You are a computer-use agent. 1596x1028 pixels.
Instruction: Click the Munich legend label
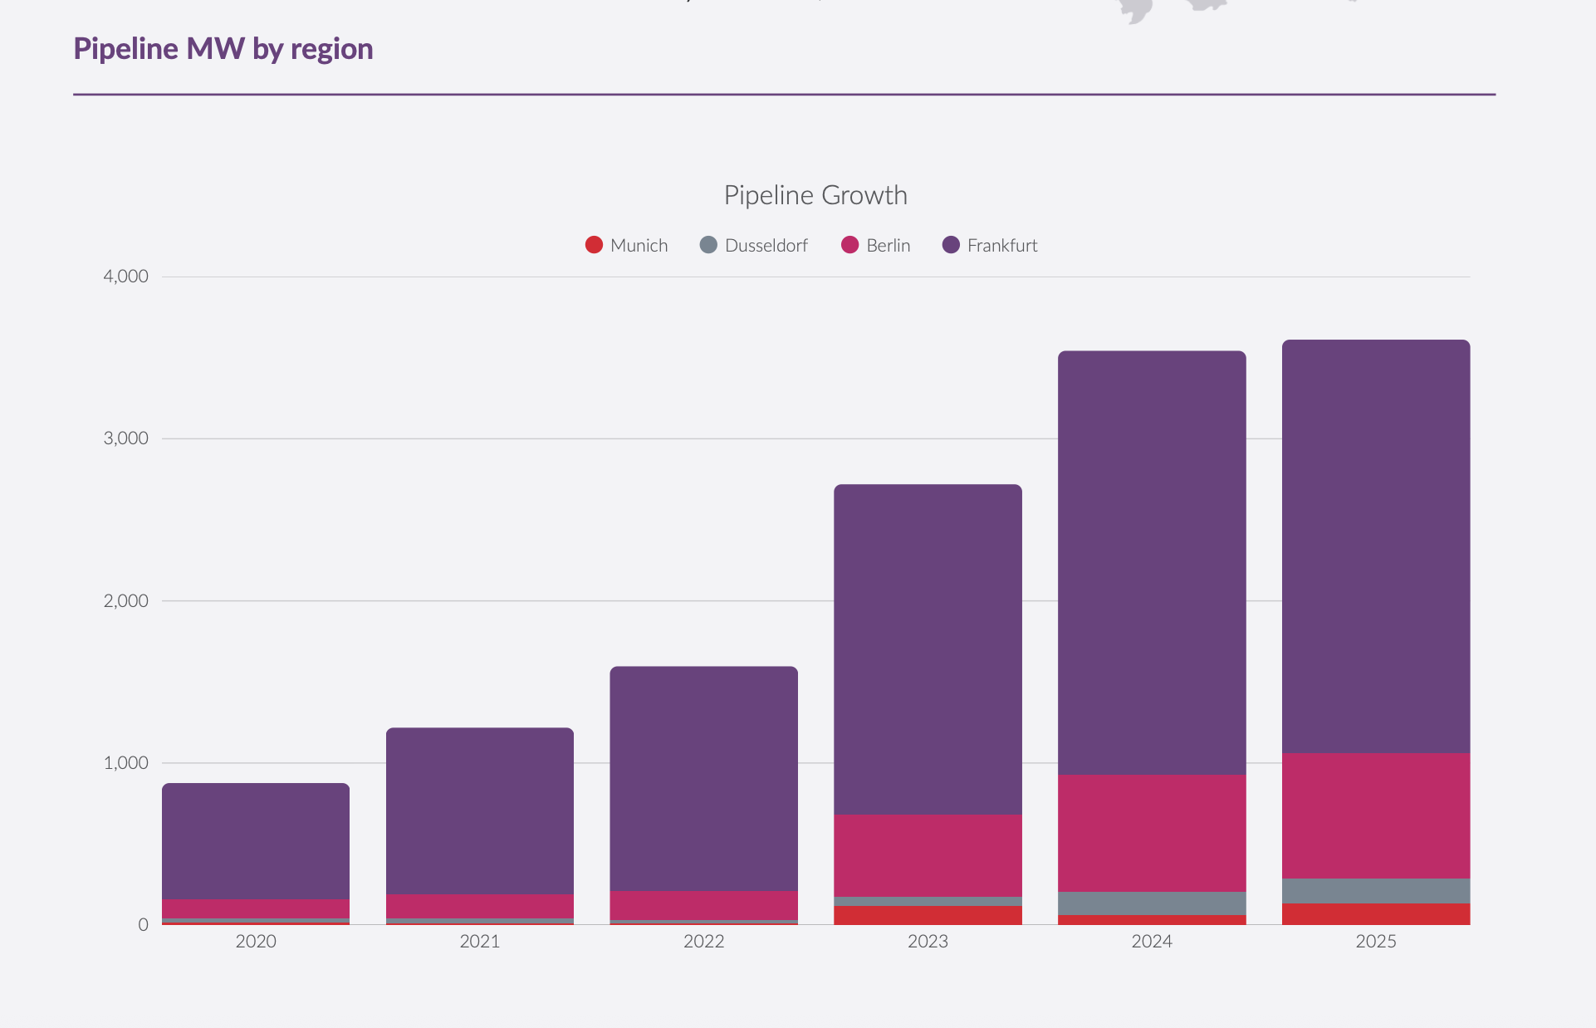coord(639,246)
